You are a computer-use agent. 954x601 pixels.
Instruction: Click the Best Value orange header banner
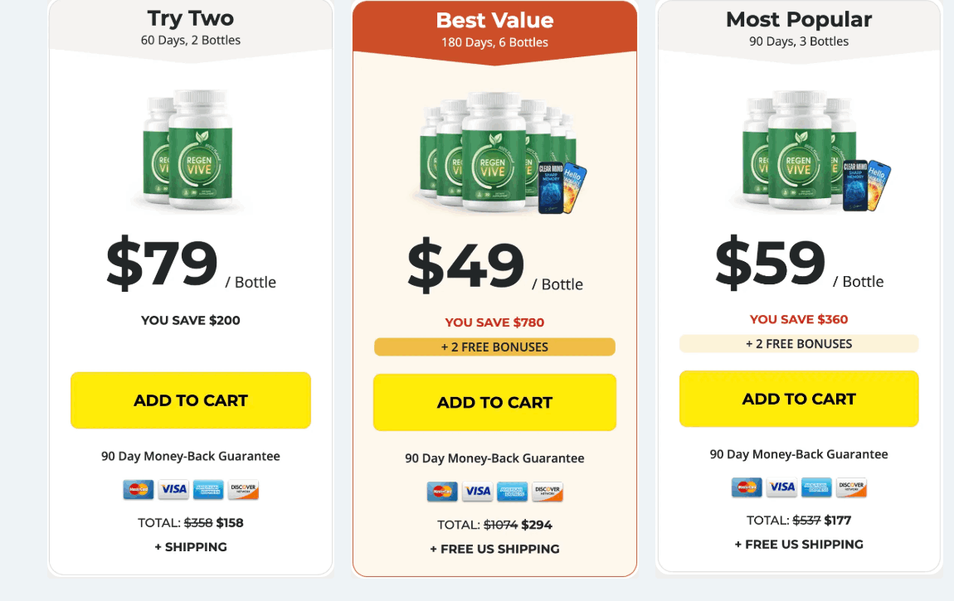click(494, 28)
